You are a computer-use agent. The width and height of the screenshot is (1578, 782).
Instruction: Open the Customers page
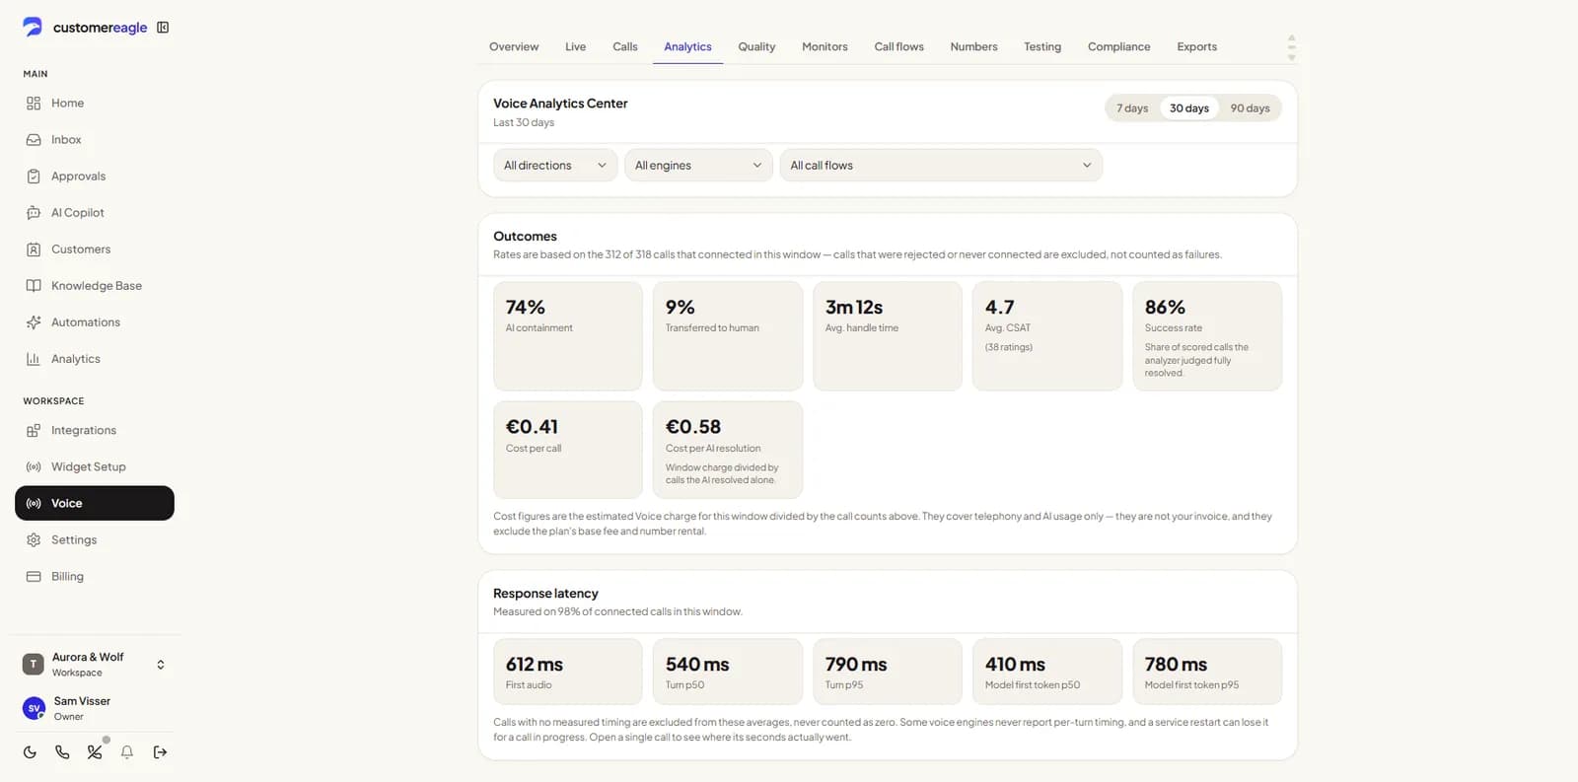click(95, 249)
